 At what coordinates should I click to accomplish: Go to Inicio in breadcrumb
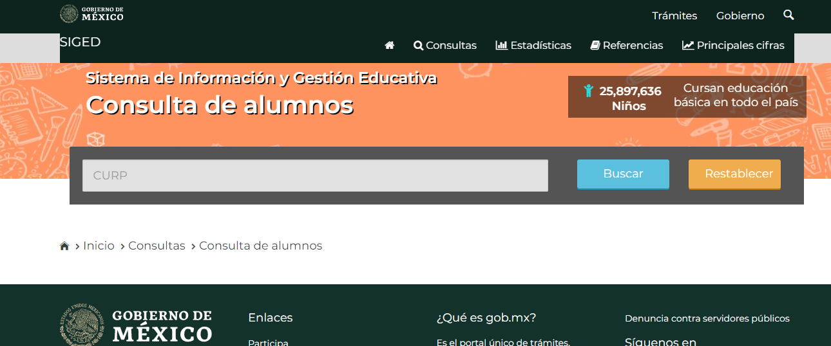point(99,246)
